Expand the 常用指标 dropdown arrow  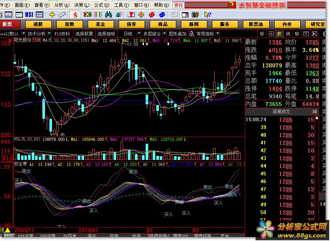218,34
